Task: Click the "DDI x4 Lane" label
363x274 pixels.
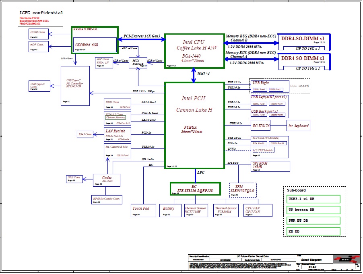Action: pos(67,59)
